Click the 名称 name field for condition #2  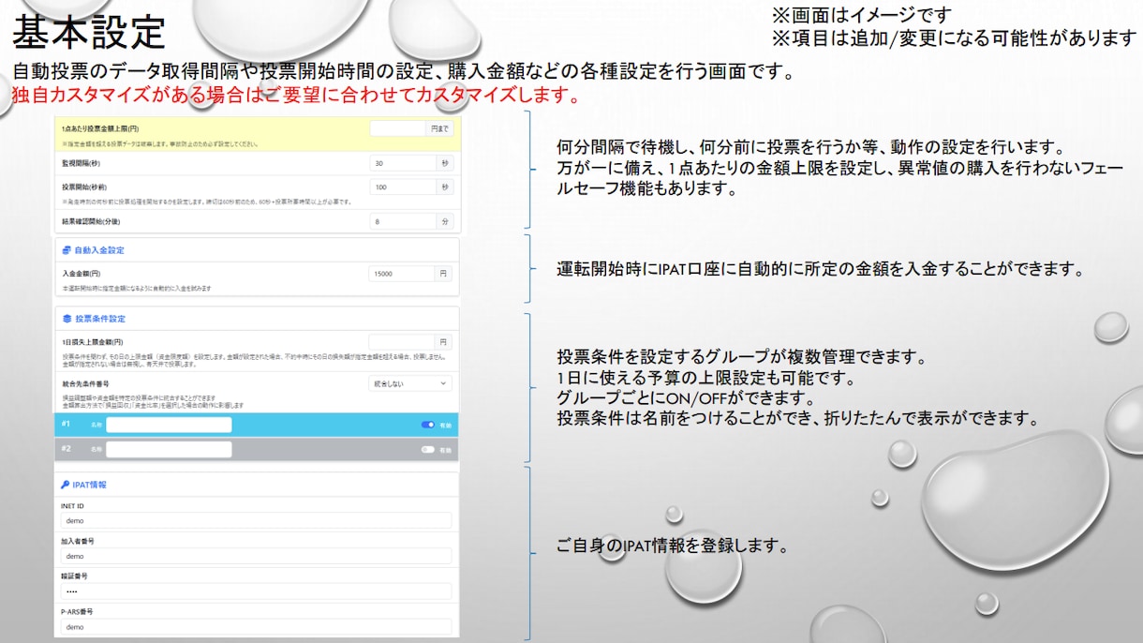click(x=169, y=450)
